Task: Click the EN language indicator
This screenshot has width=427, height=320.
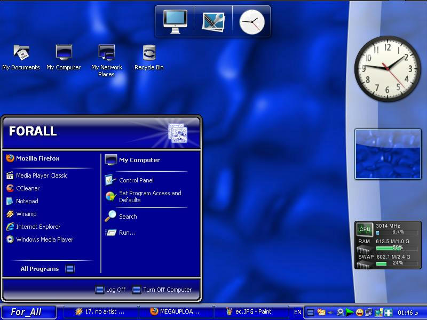Action: click(x=298, y=312)
